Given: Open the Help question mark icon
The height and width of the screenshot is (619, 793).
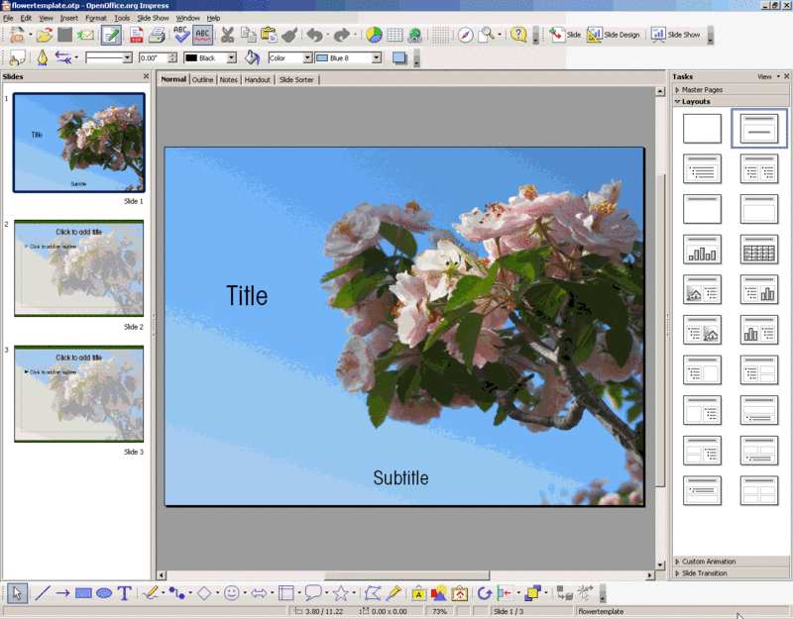Looking at the screenshot, I should [517, 35].
